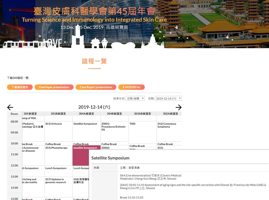Click the 09:00 time label
The height and width of the screenshot is (200, 269).
click(x=14, y=133)
